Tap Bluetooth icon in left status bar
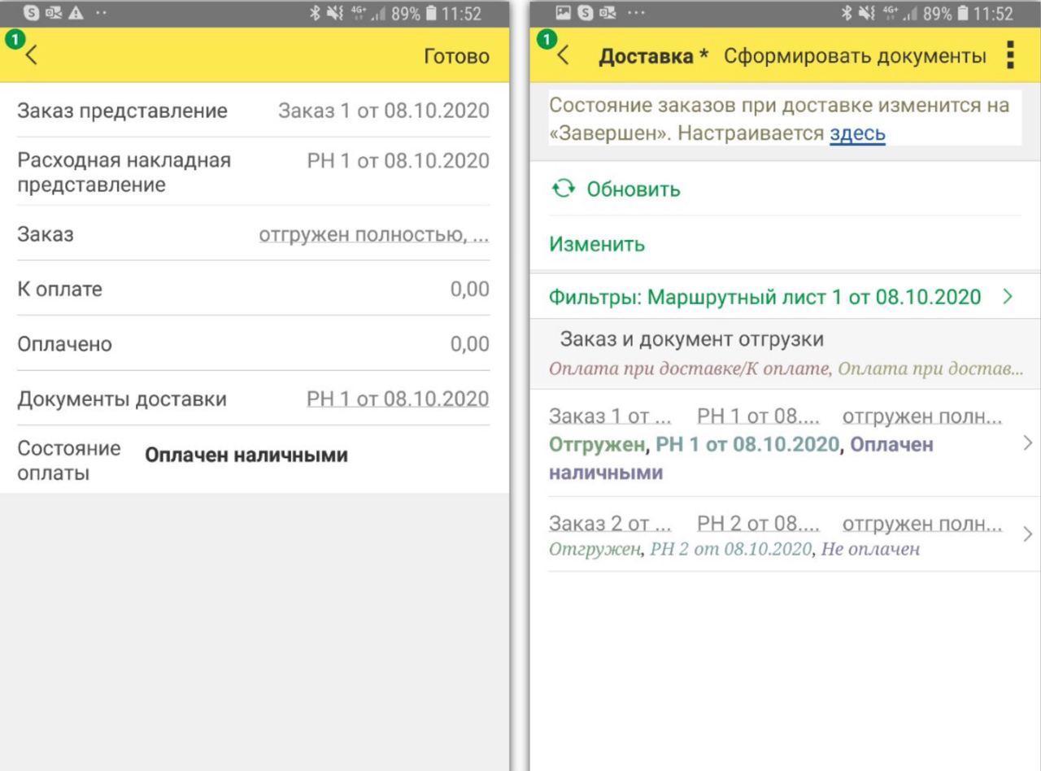Screen dimensions: 1041x771 [x=314, y=14]
